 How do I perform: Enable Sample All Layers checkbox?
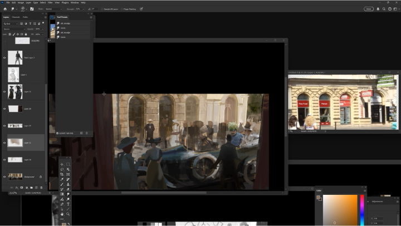pos(102,9)
